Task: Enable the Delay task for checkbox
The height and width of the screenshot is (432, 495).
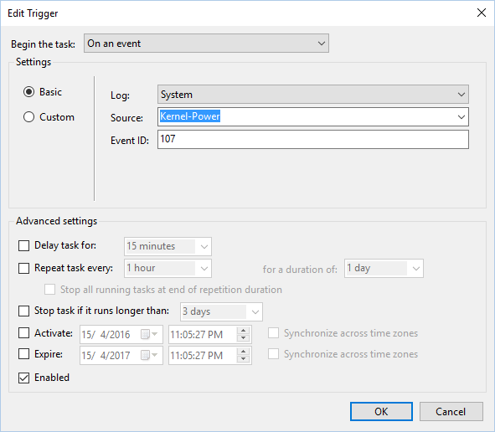Action: tap(24, 245)
